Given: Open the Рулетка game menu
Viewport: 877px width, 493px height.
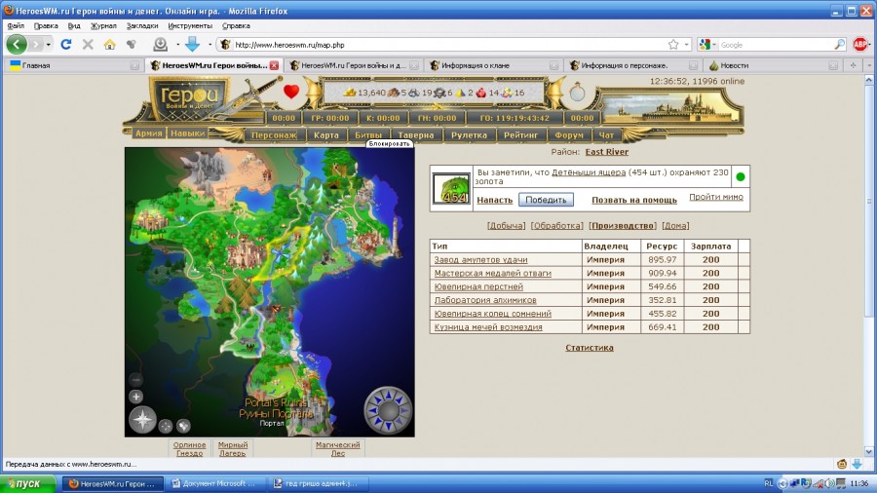Looking at the screenshot, I should [x=469, y=134].
